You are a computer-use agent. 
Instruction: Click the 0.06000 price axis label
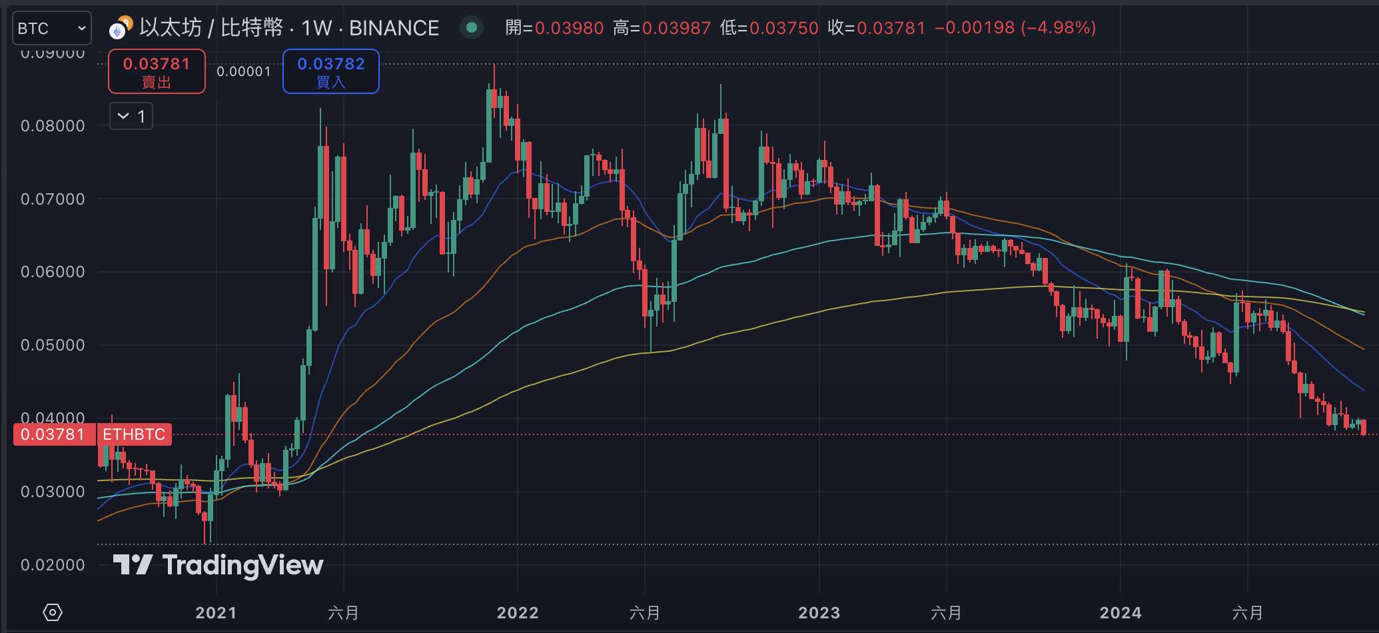[53, 272]
